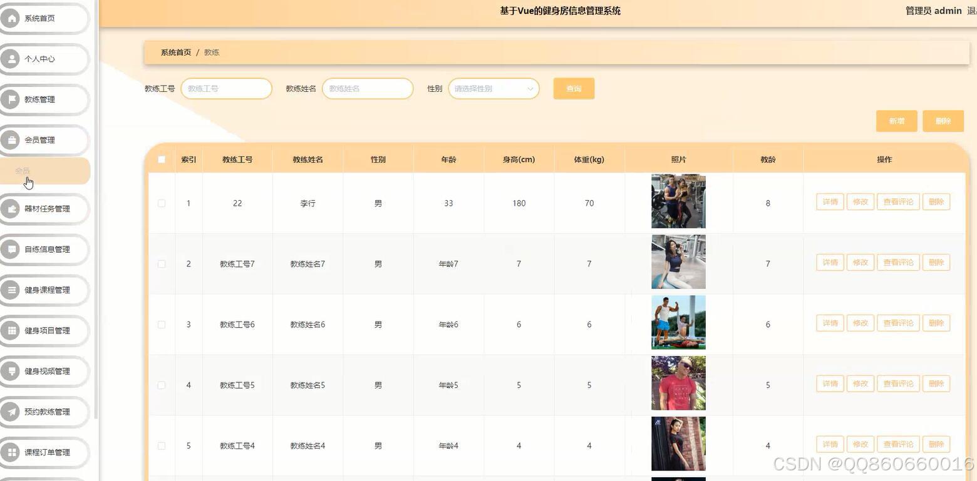Expand the 预约教练管理 menu
Screen dimensions: 977x481
pyautogui.click(x=44, y=412)
